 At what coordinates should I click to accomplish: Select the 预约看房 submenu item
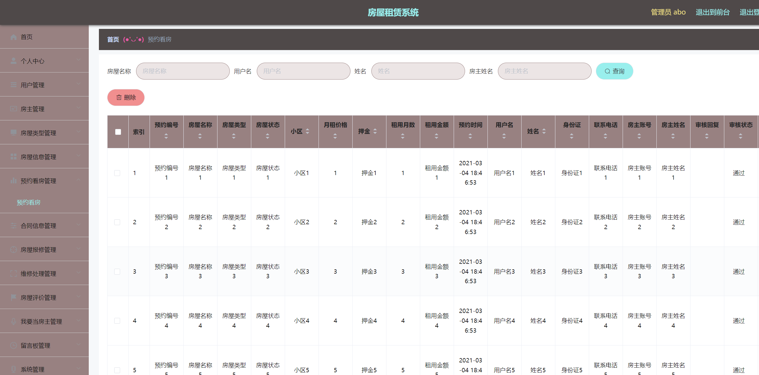(29, 202)
